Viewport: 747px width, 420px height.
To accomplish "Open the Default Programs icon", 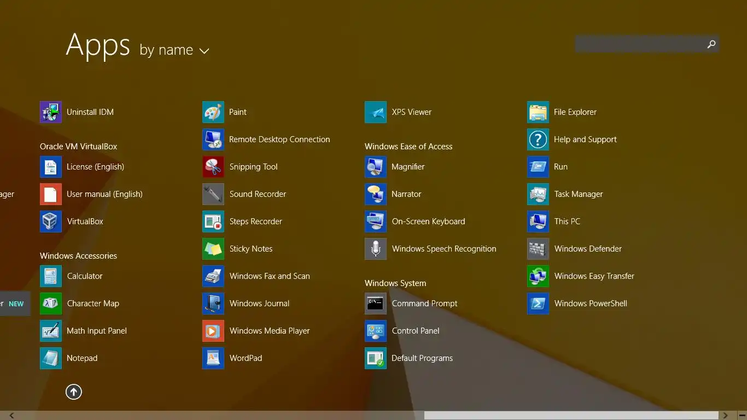I will tap(376, 358).
